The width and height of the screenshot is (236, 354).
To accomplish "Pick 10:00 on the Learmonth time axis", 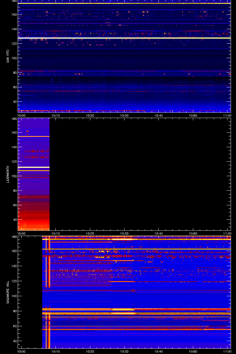I will (22, 233).
